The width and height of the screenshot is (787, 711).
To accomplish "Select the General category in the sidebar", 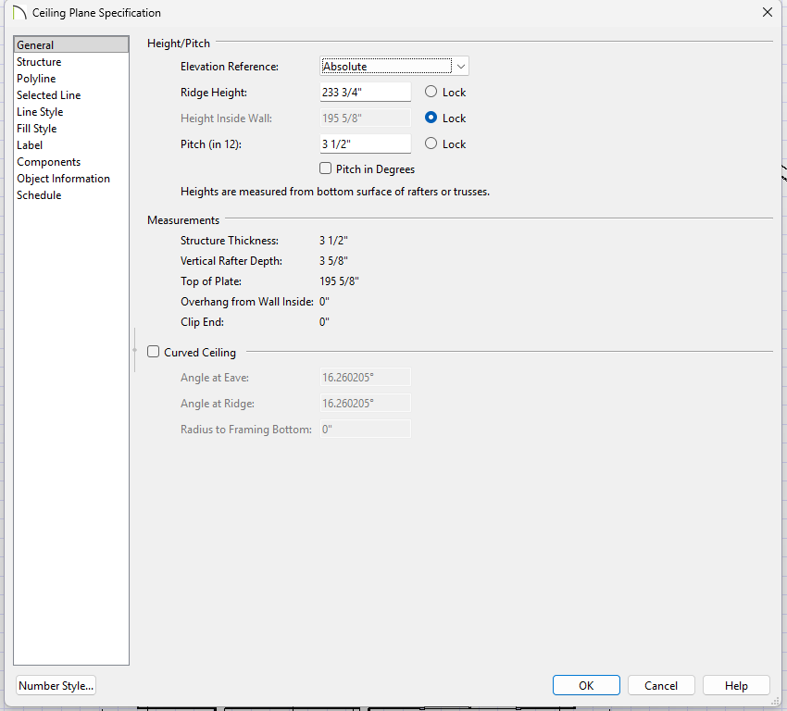I will [x=70, y=44].
